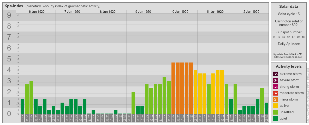Click the G4 severe storm badge
This screenshot has height=125, width=309.
coord(275,80)
